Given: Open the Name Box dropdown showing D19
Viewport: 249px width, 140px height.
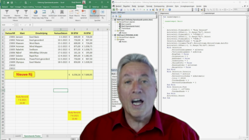Looking at the screenshot, I should 13,25.
